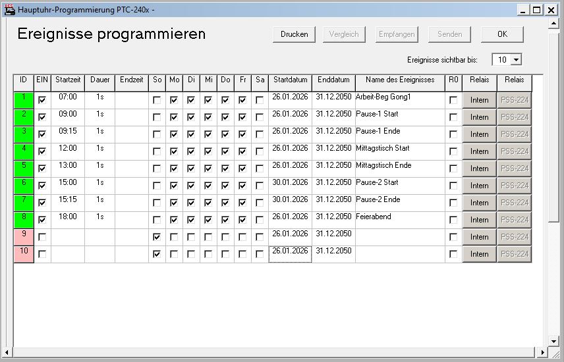The image size is (564, 362).
Task: Edit the name field Pause-2 Ende
Action: 399,199
